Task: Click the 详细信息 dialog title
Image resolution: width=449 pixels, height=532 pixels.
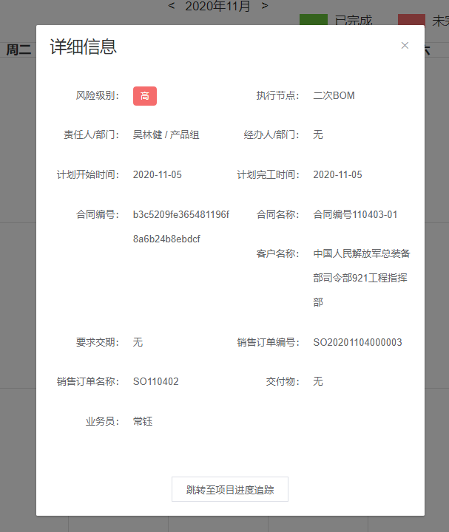Action: tap(83, 47)
